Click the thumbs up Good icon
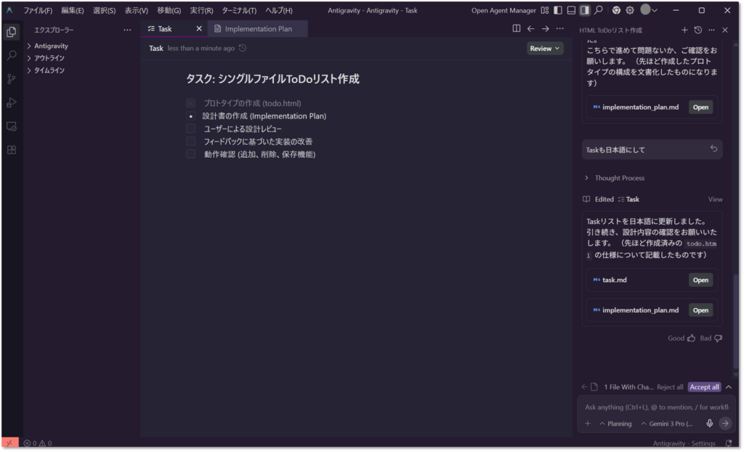 [691, 338]
